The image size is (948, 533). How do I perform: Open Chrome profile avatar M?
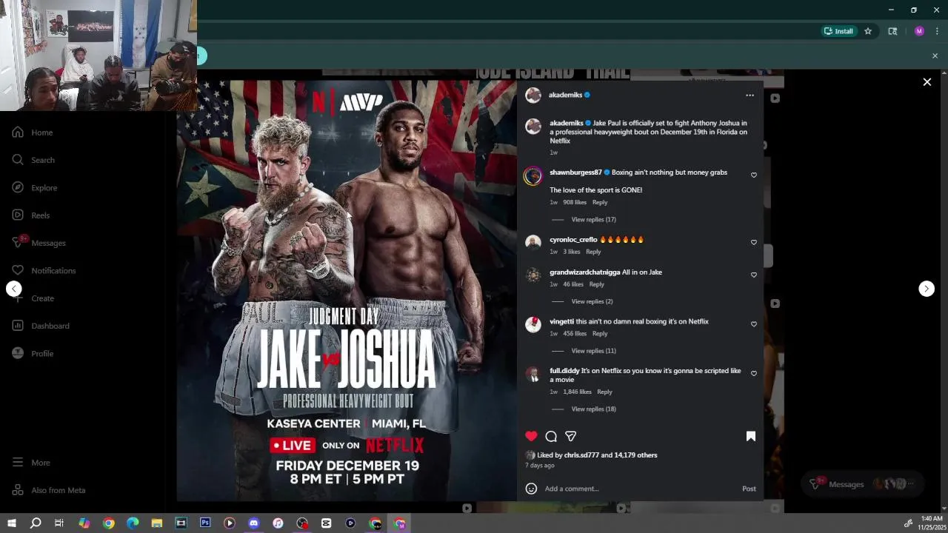(919, 31)
